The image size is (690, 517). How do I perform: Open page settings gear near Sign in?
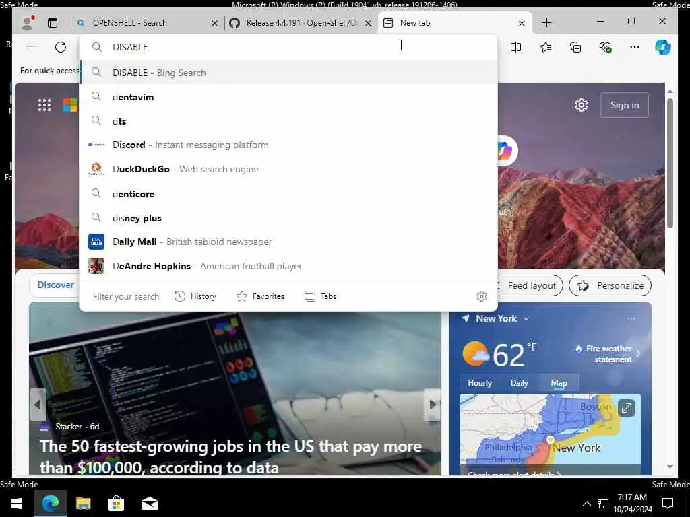click(582, 105)
